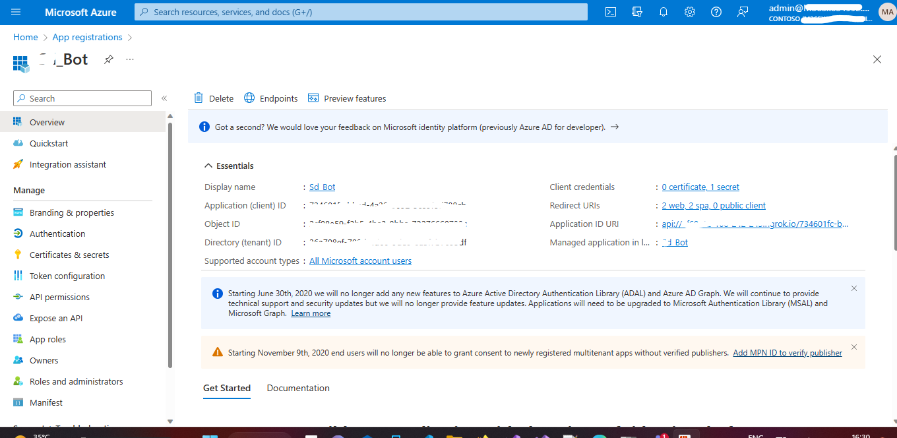Collapse the Essentials section
This screenshot has width=897, height=438.
pyautogui.click(x=208, y=165)
